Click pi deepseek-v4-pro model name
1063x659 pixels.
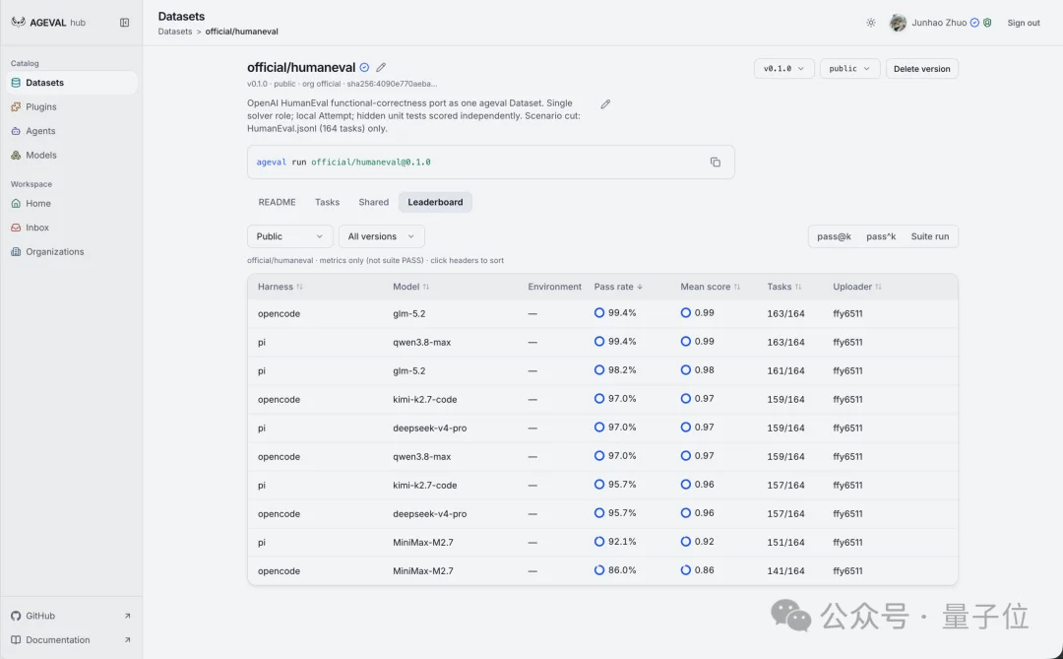click(430, 428)
